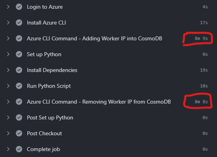Click the success icon beside Run Python Script
The image size is (217, 157).
pos(19,86)
